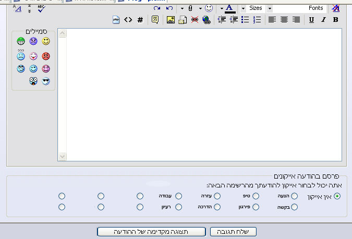Click the indent icon with left-pointing arrow

coord(222,20)
